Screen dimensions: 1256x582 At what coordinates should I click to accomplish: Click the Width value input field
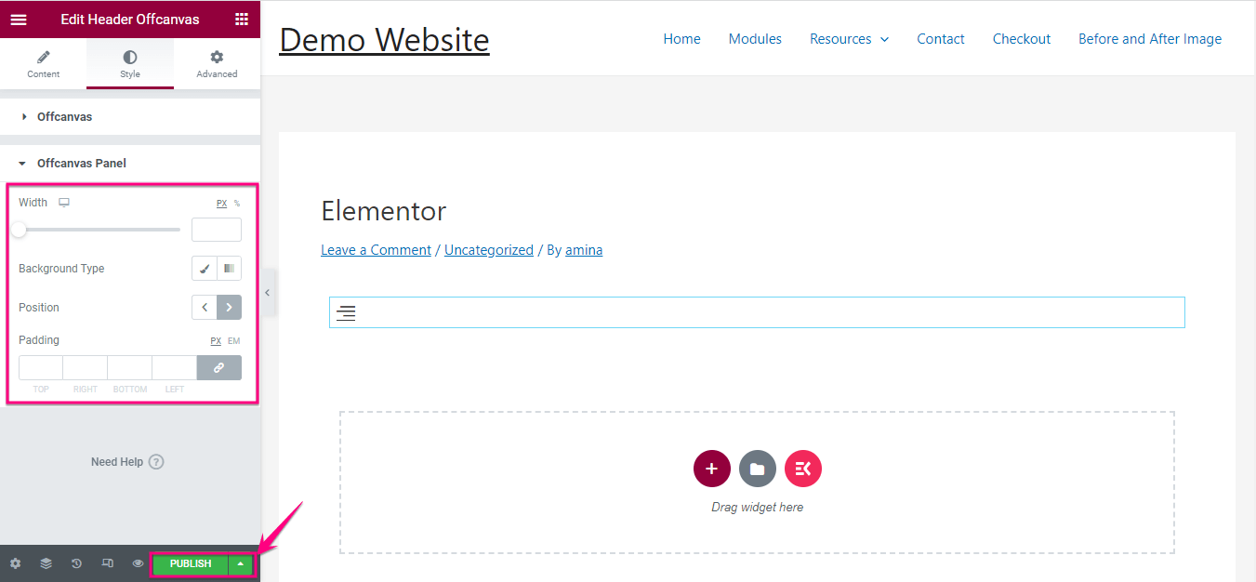pos(217,230)
